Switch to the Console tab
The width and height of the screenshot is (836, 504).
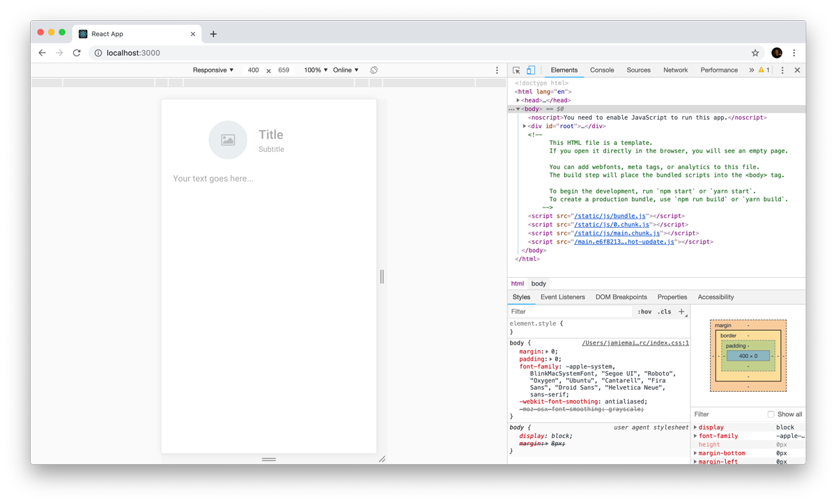(x=602, y=70)
